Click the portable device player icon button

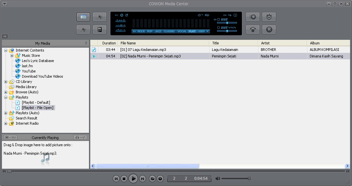pos(99,29)
